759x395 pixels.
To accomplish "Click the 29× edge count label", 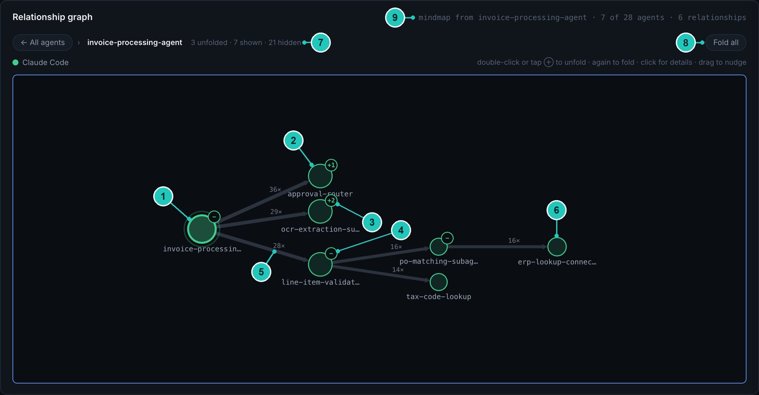I will pos(276,211).
